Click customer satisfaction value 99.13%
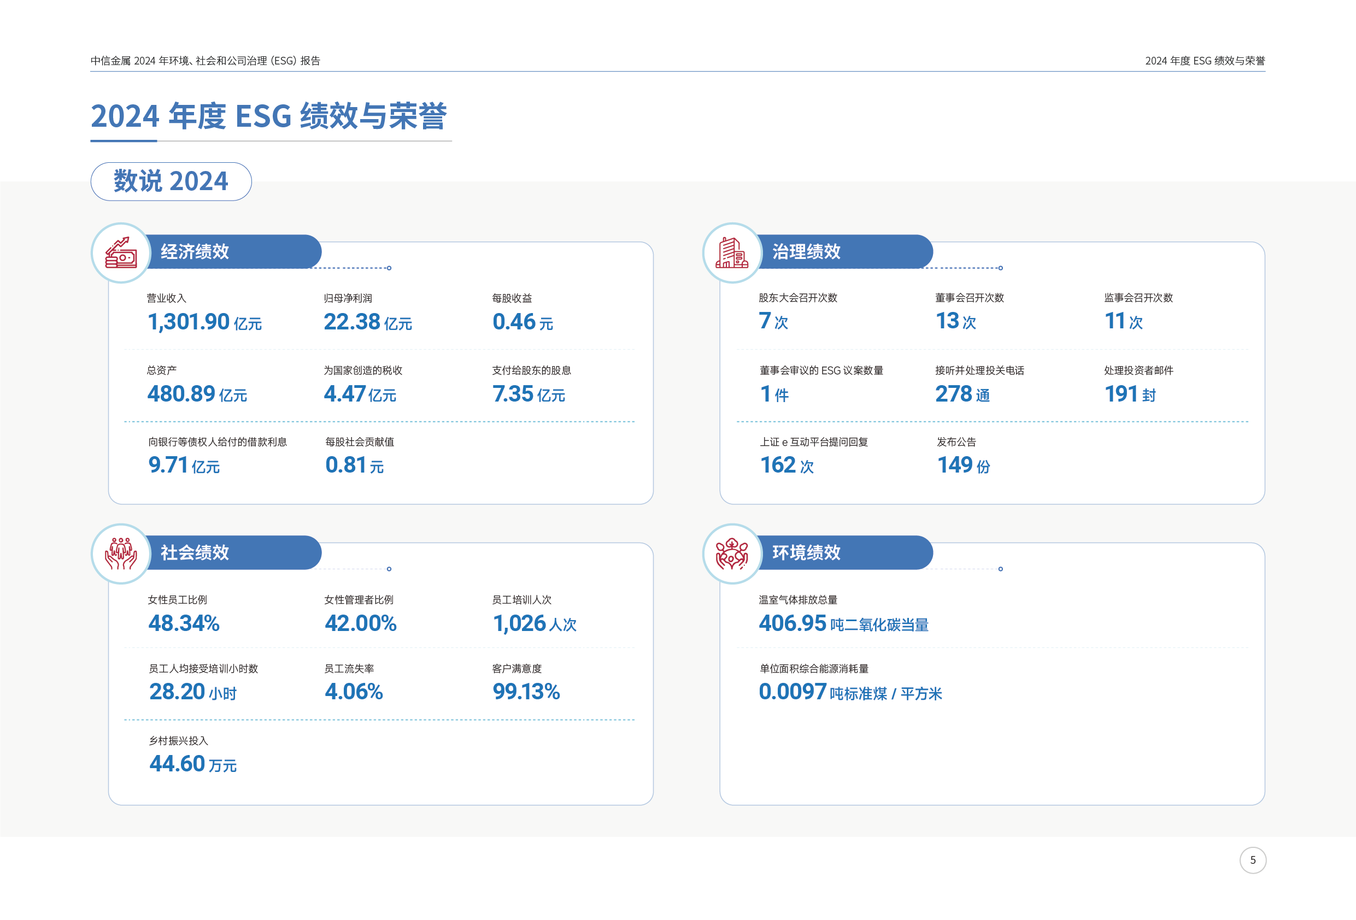Viewport: 1356px width, 920px height. pyautogui.click(x=526, y=692)
